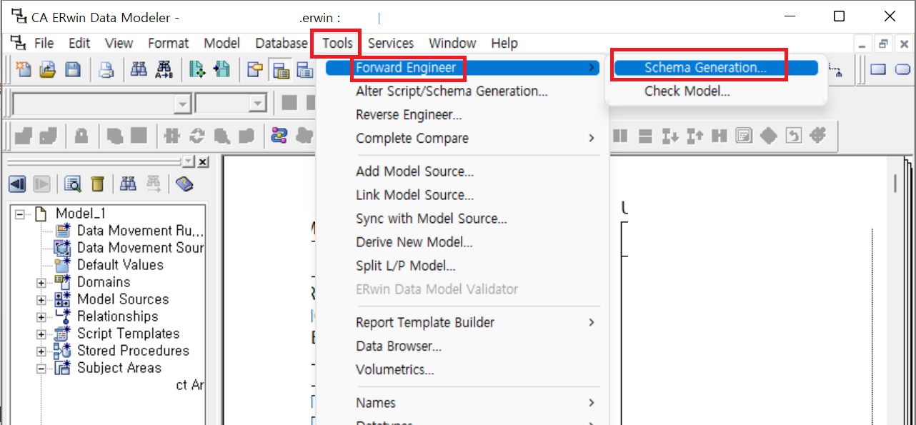The image size is (916, 425).
Task: Click the undo arrow icon in lower right toolbar
Action: coord(793,135)
